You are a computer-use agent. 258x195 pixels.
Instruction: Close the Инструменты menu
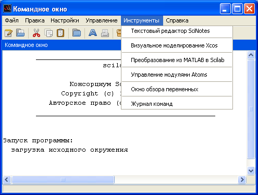pos(142,20)
